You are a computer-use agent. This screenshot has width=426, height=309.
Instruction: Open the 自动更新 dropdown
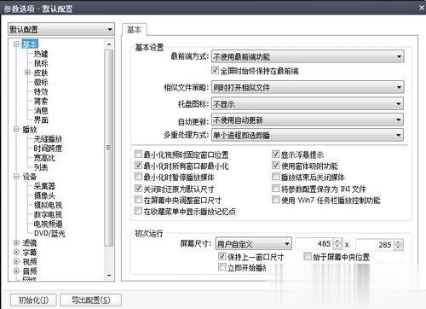pos(308,120)
